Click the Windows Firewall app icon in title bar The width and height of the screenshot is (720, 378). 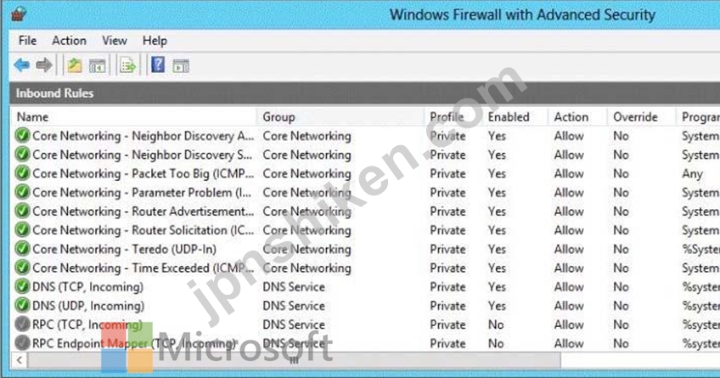pos(19,14)
